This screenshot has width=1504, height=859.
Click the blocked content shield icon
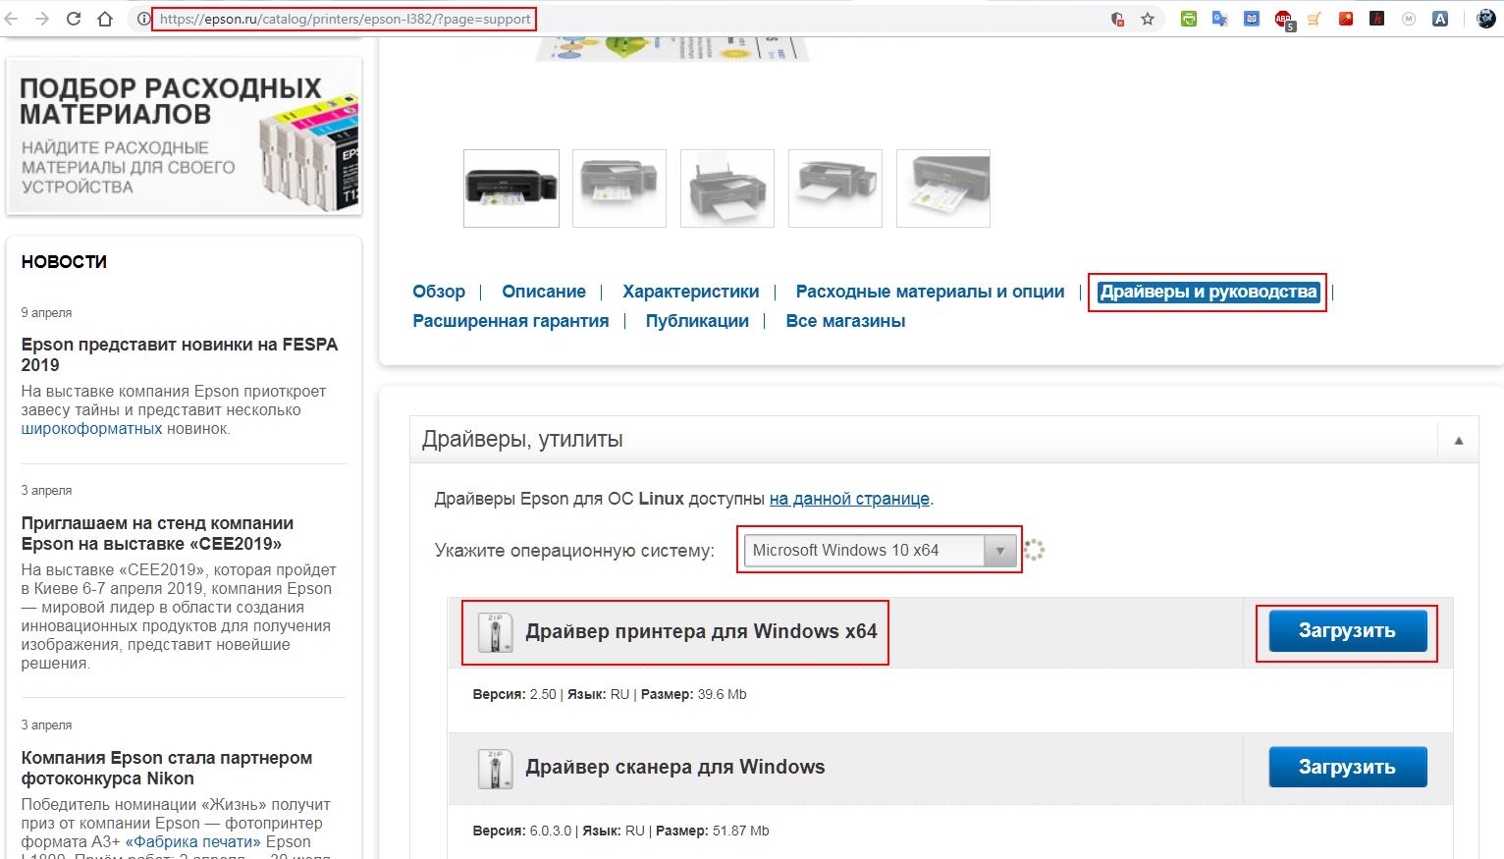(1117, 19)
